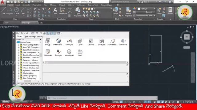The width and height of the screenshot is (197, 110).
Task: Select the Line tool
Action: pos(3,11)
